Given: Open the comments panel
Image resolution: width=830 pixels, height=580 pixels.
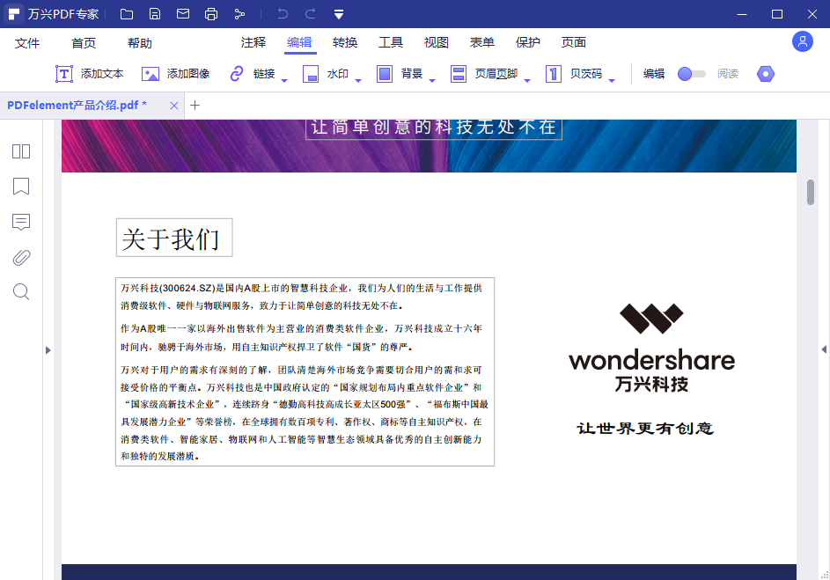Looking at the screenshot, I should 20,222.
